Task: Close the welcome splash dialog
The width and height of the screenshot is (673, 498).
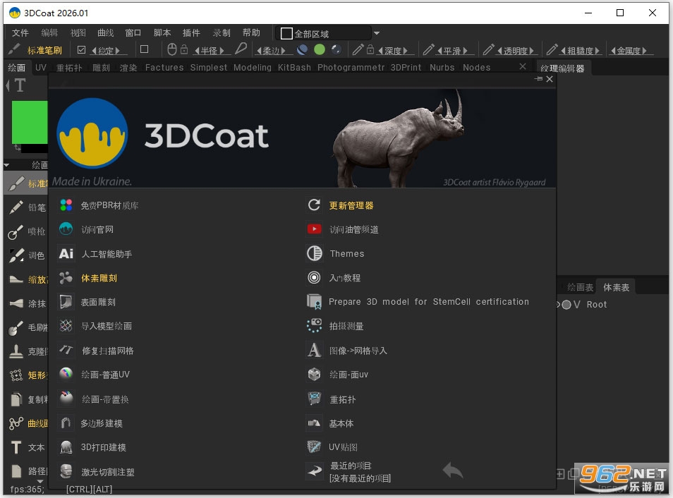Action: tap(550, 79)
